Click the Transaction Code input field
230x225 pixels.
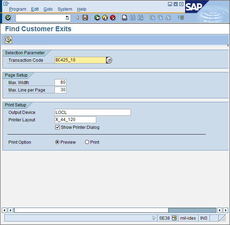click(80, 60)
